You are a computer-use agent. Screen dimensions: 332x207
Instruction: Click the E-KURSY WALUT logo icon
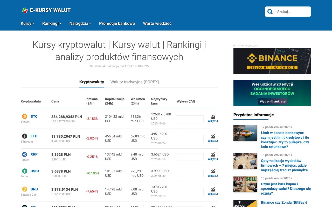click(24, 10)
